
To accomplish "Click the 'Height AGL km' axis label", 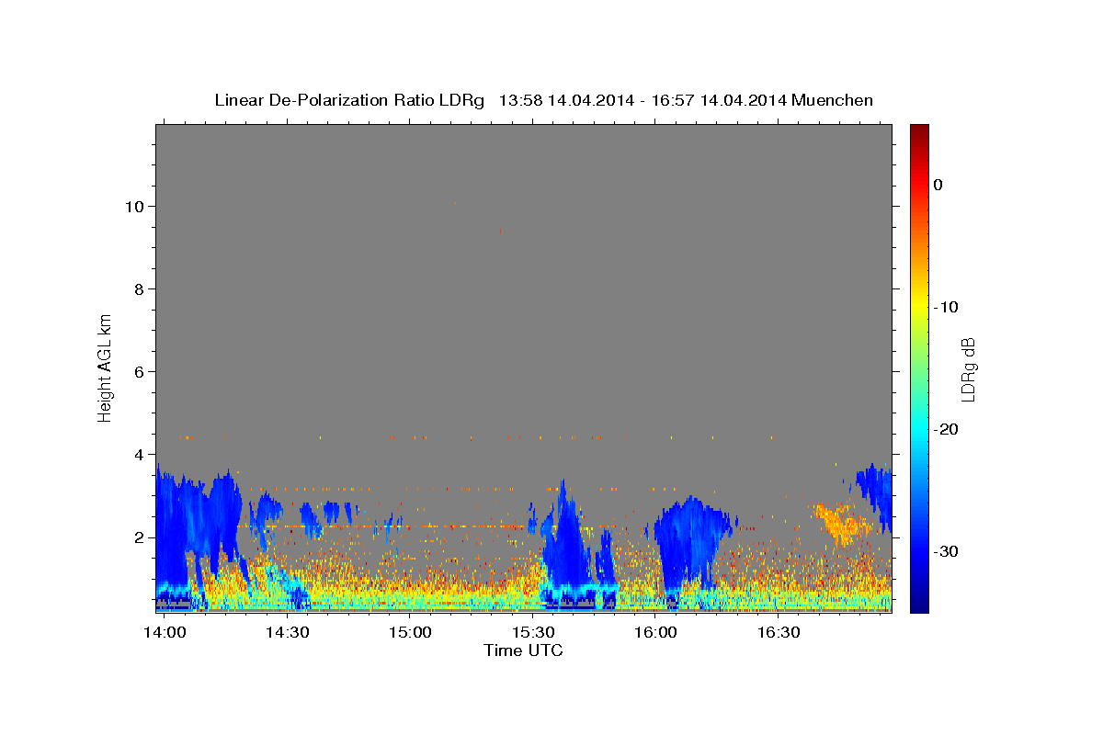I will coord(105,367).
